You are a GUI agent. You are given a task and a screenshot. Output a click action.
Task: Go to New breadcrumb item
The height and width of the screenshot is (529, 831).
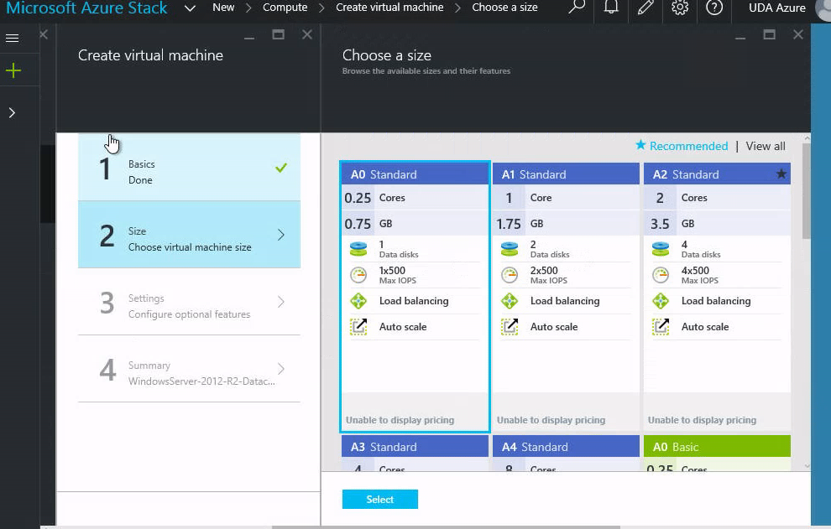pos(223,8)
